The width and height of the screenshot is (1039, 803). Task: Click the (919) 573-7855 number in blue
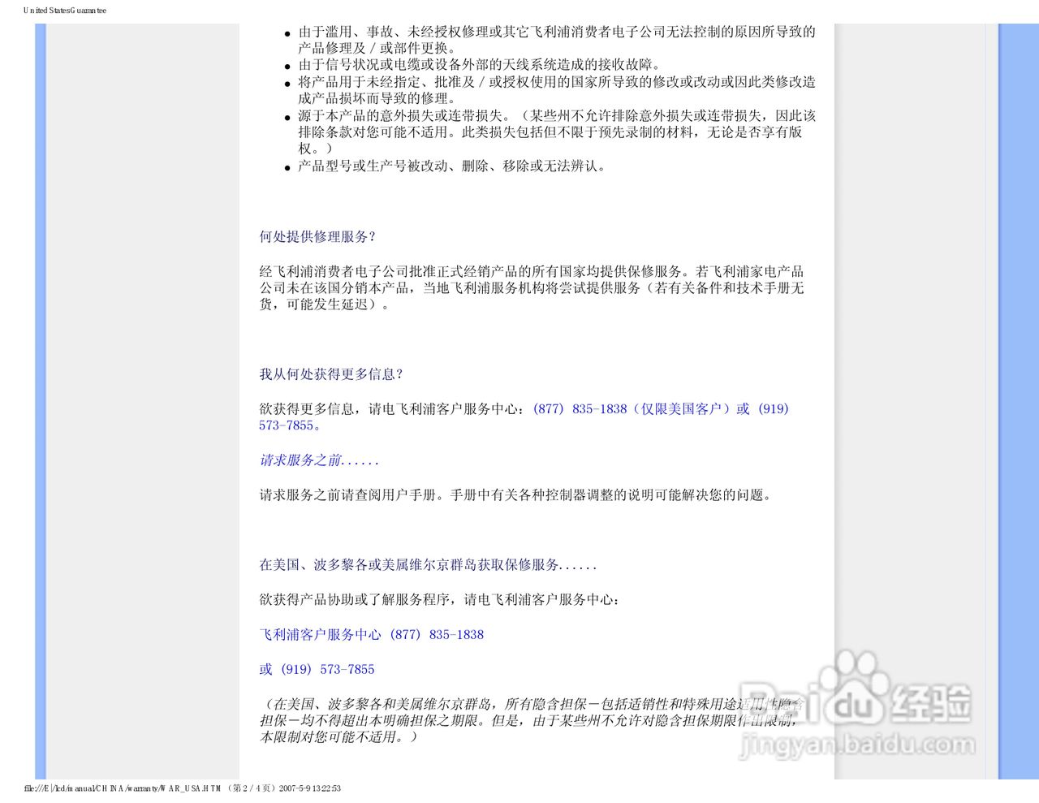point(773,409)
